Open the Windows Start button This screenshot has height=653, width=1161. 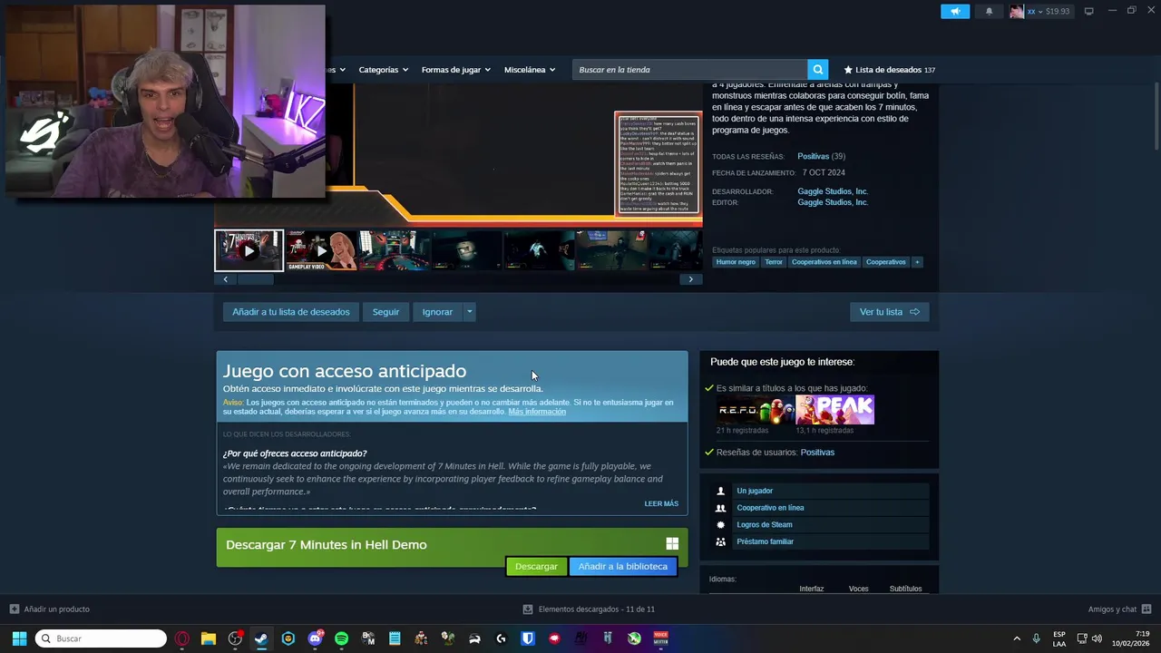[19, 638]
